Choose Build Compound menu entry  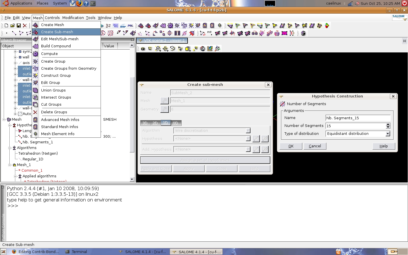pyautogui.click(x=67, y=46)
